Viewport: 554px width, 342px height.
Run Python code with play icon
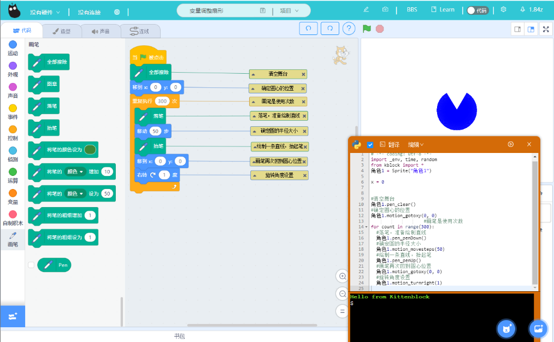coord(511,144)
